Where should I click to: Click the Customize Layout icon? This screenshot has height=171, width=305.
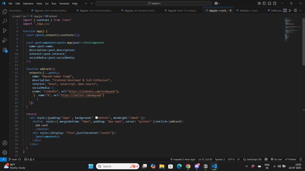tap(259, 3)
